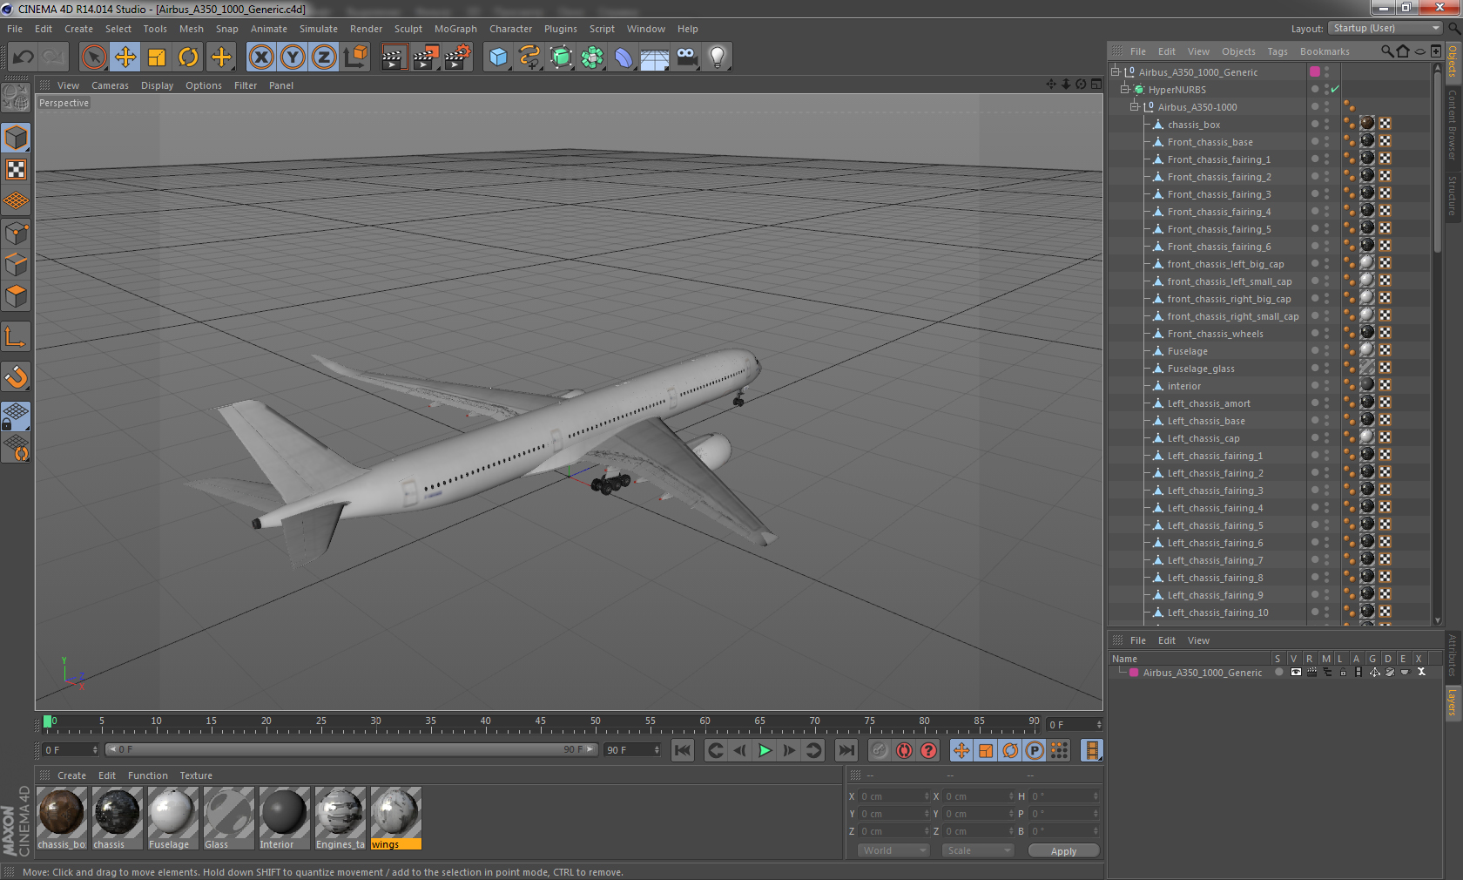
Task: Add a HyperNURBS generator object
Action: pos(561,58)
